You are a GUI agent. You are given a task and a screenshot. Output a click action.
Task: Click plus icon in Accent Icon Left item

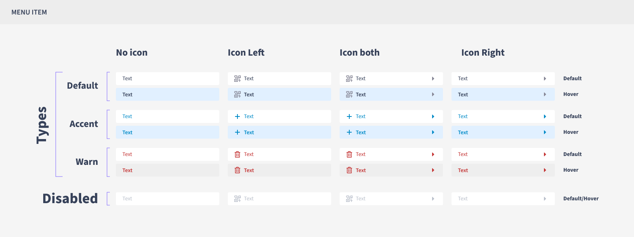pyautogui.click(x=237, y=116)
